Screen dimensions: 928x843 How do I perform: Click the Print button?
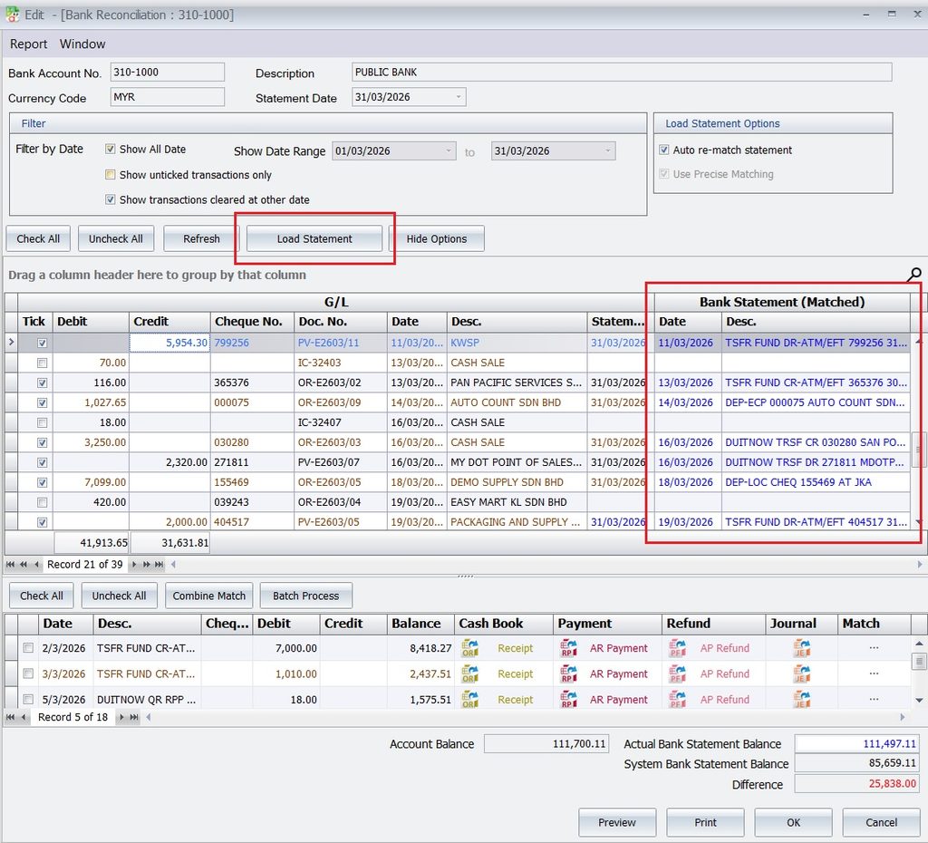point(705,822)
